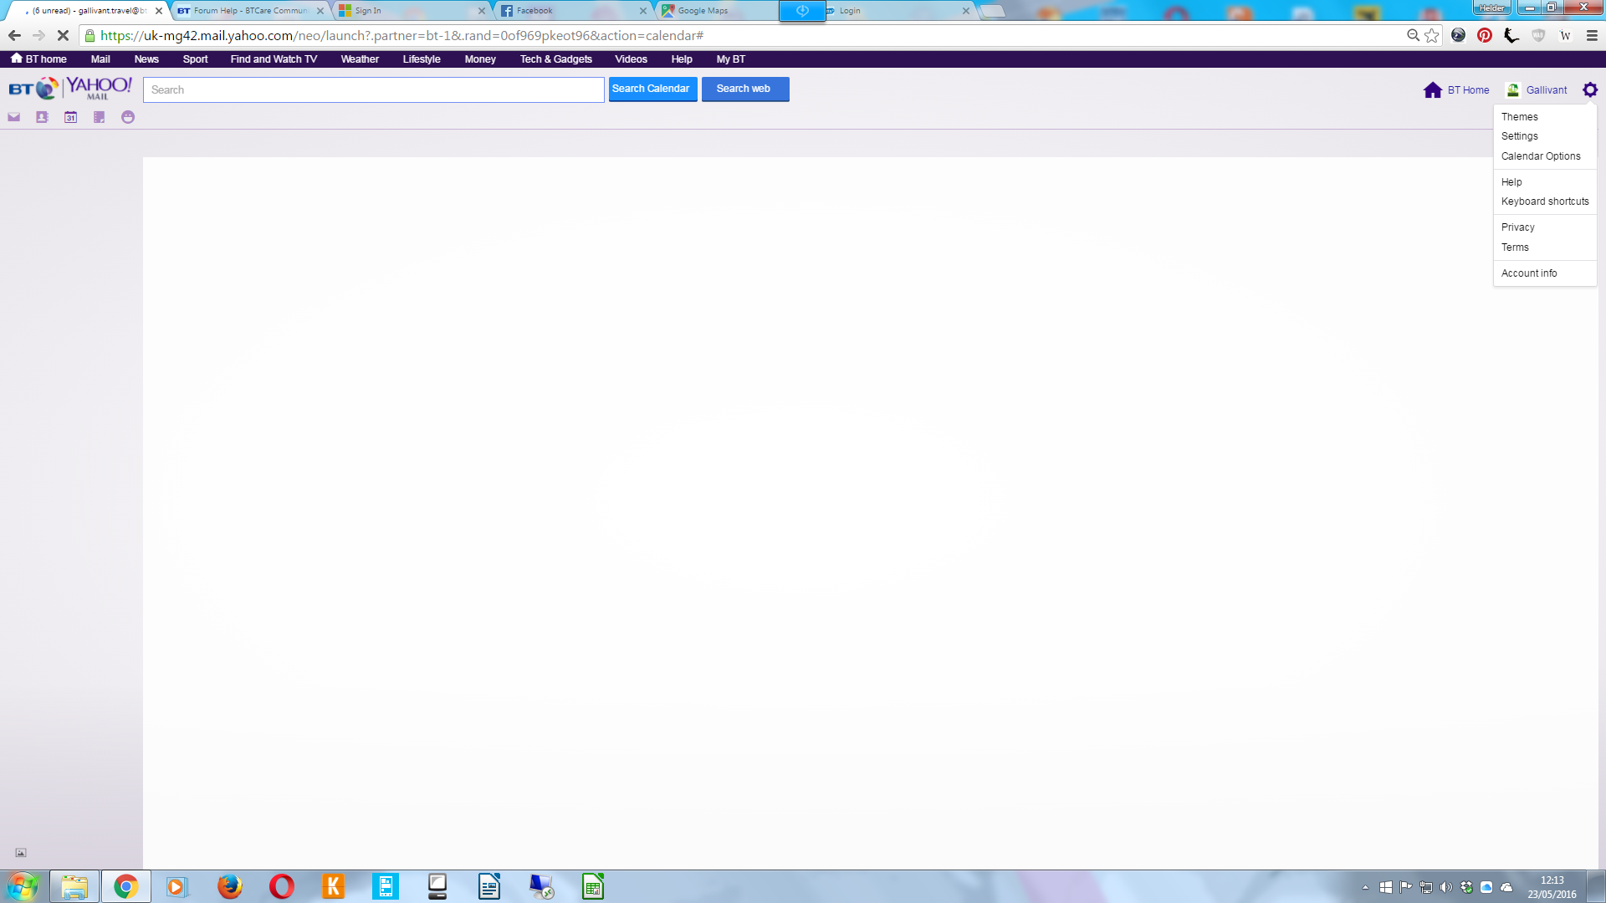This screenshot has height=903, width=1606.
Task: Open the Notepad icon
Action: tap(100, 117)
